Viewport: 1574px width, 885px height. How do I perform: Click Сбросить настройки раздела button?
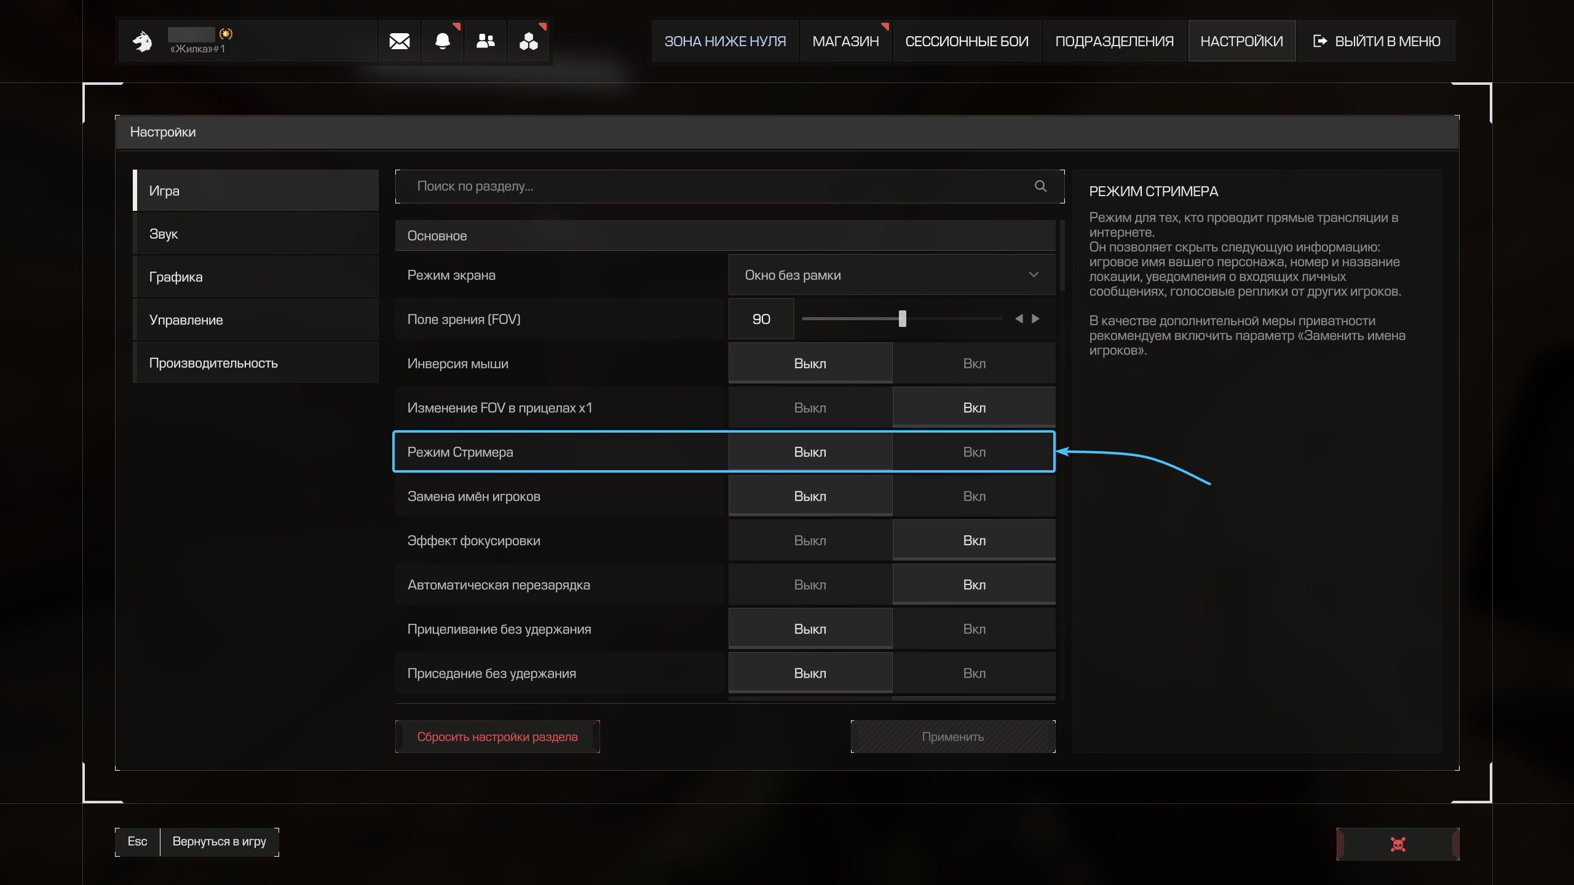click(x=497, y=737)
